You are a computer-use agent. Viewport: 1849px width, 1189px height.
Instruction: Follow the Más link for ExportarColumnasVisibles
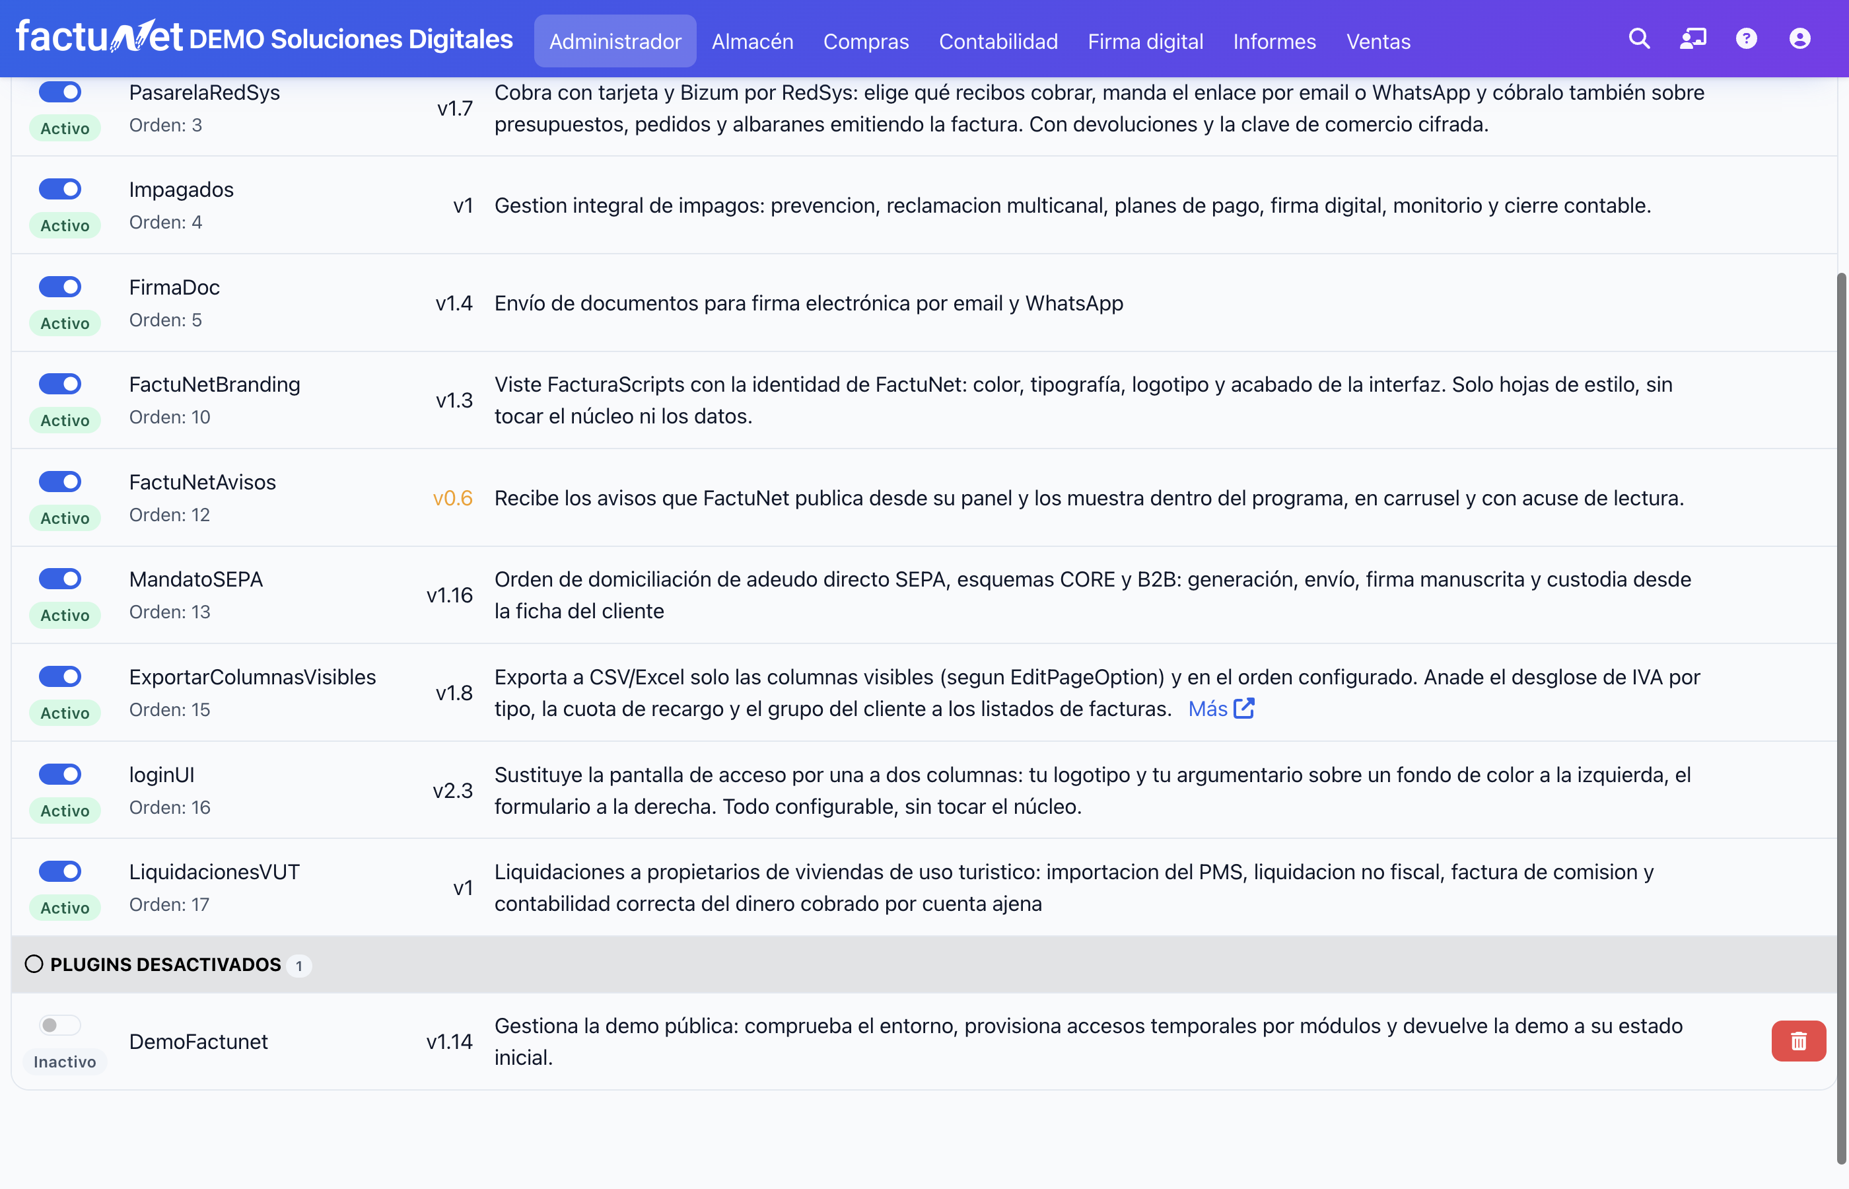(x=1208, y=709)
